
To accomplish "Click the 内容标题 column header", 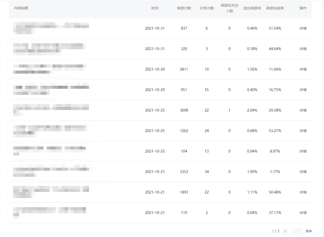I will 21,8.
